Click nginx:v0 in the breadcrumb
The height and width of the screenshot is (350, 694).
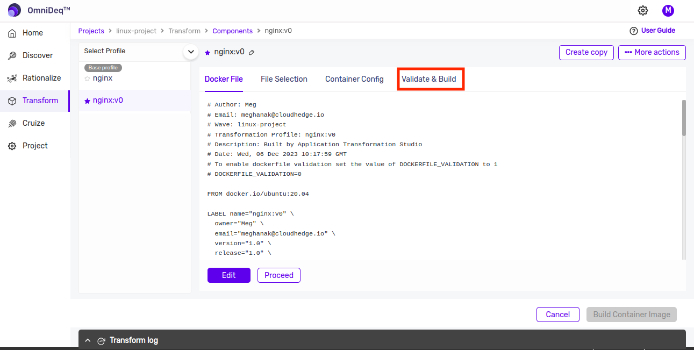click(x=278, y=31)
